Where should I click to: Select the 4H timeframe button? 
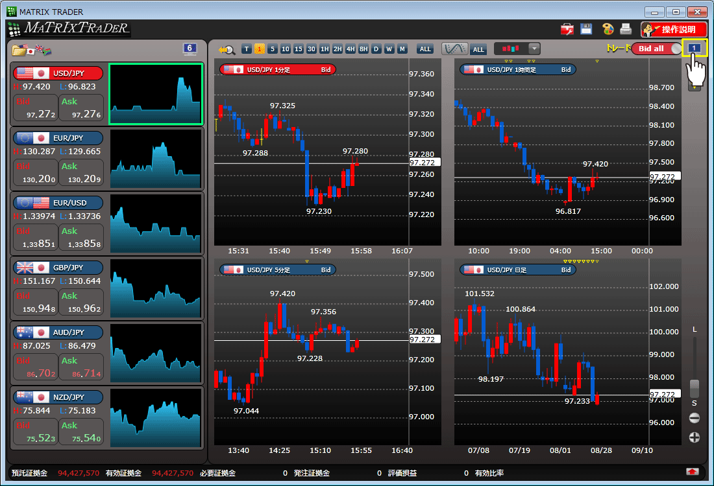(350, 49)
